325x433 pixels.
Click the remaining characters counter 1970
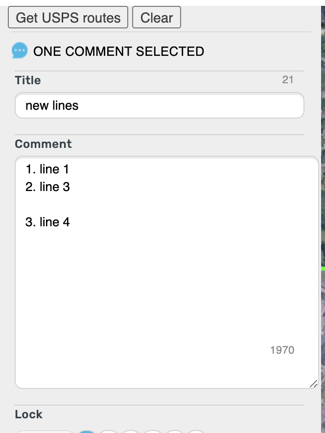pyautogui.click(x=282, y=350)
